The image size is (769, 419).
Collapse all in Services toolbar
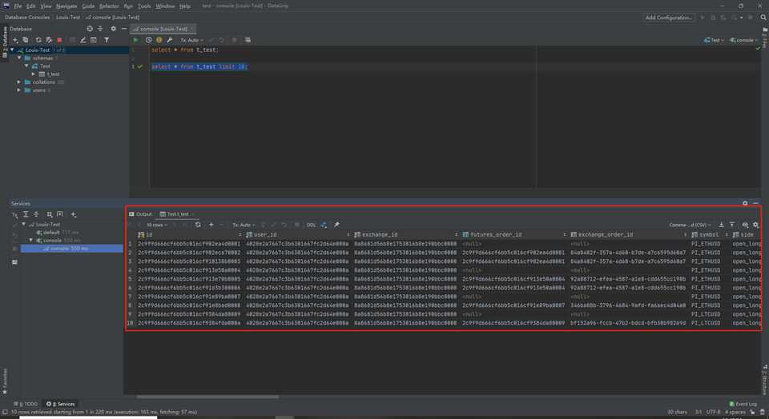point(36,214)
